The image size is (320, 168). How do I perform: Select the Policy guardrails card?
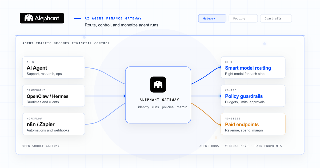[x=253, y=96]
